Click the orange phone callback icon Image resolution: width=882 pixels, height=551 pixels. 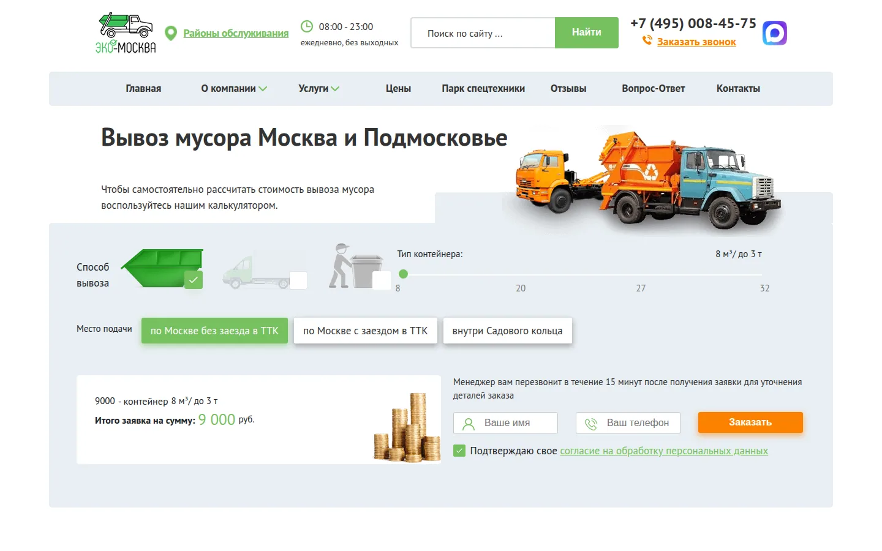pyautogui.click(x=647, y=41)
